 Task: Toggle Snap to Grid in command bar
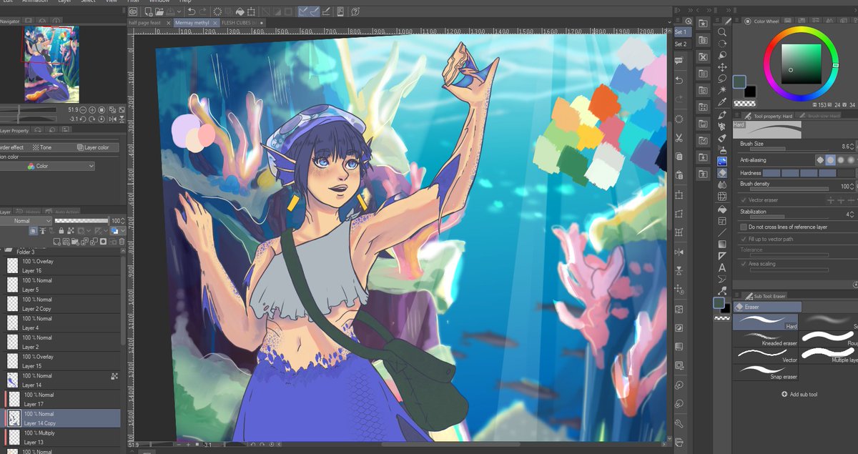pos(327,11)
